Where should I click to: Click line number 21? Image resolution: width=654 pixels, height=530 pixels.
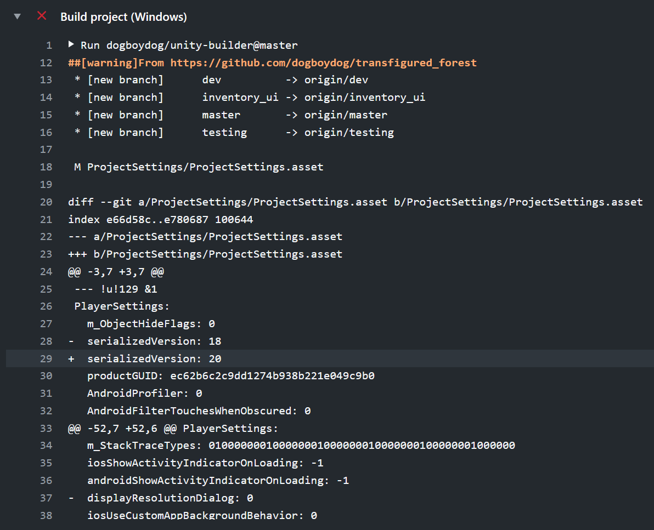[46, 220]
